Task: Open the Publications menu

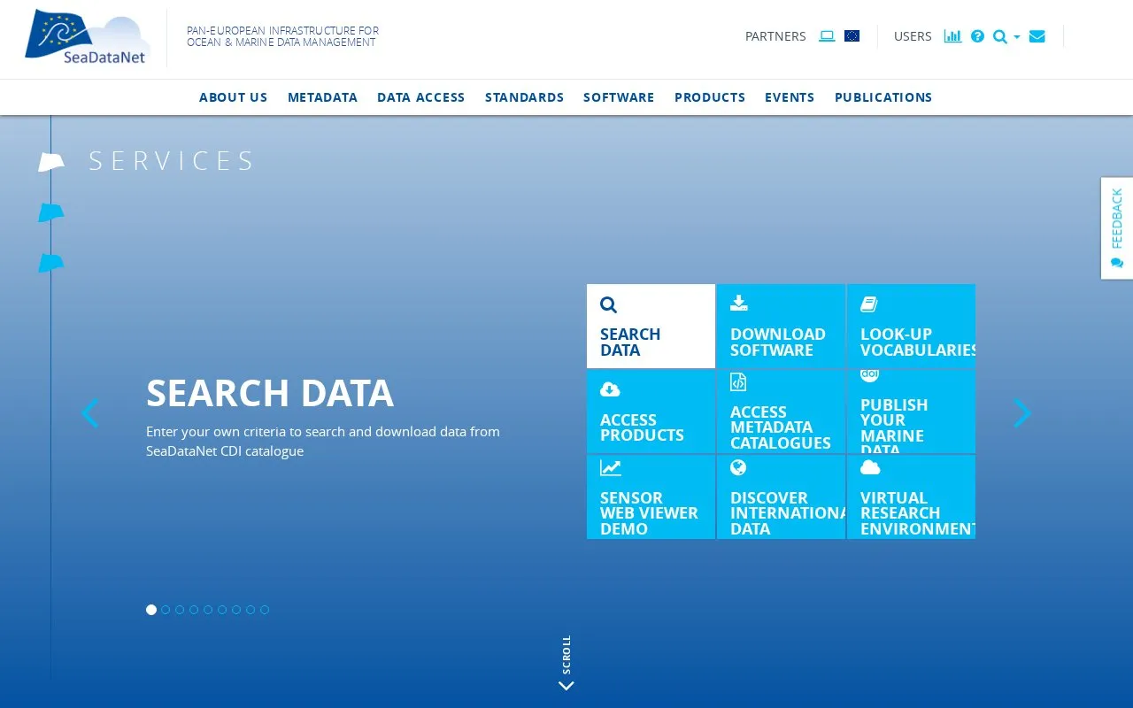Action: click(x=883, y=97)
